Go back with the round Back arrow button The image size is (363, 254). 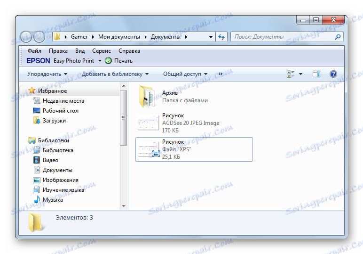point(26,37)
